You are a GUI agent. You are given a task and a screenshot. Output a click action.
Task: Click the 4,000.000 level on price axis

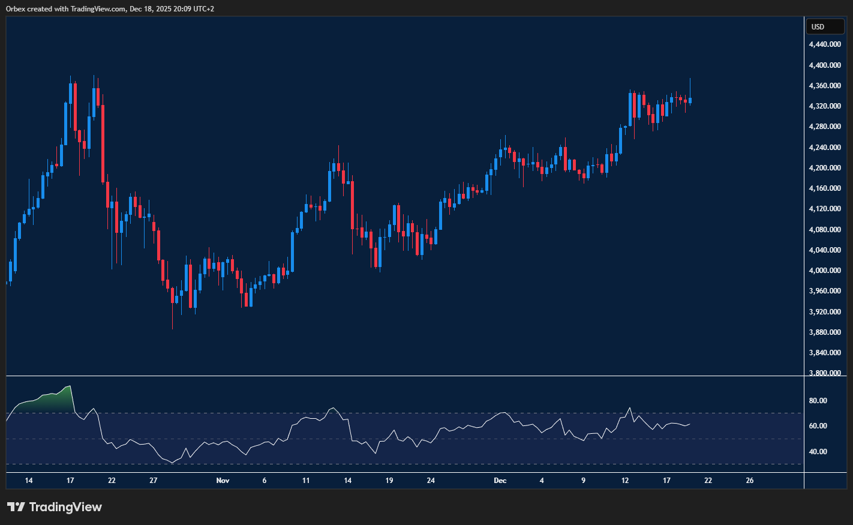825,271
